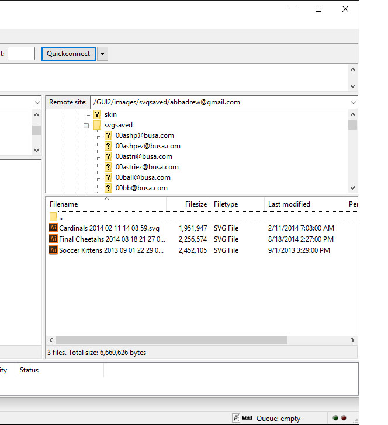Click the local tree scroll up arrow
This screenshot has height=425, width=388.
pyautogui.click(x=37, y=114)
